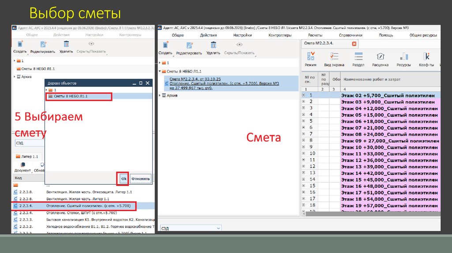Select row Этаж 19 +57,000_Сшитый полиэтилен
This screenshot has width=452, height=253.
click(x=389, y=205)
